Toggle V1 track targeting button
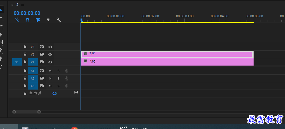285x129 pixels. pyautogui.click(x=33, y=62)
